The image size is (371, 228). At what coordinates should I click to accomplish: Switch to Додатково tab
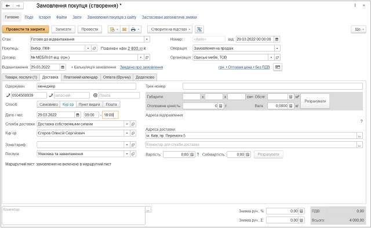click(145, 78)
